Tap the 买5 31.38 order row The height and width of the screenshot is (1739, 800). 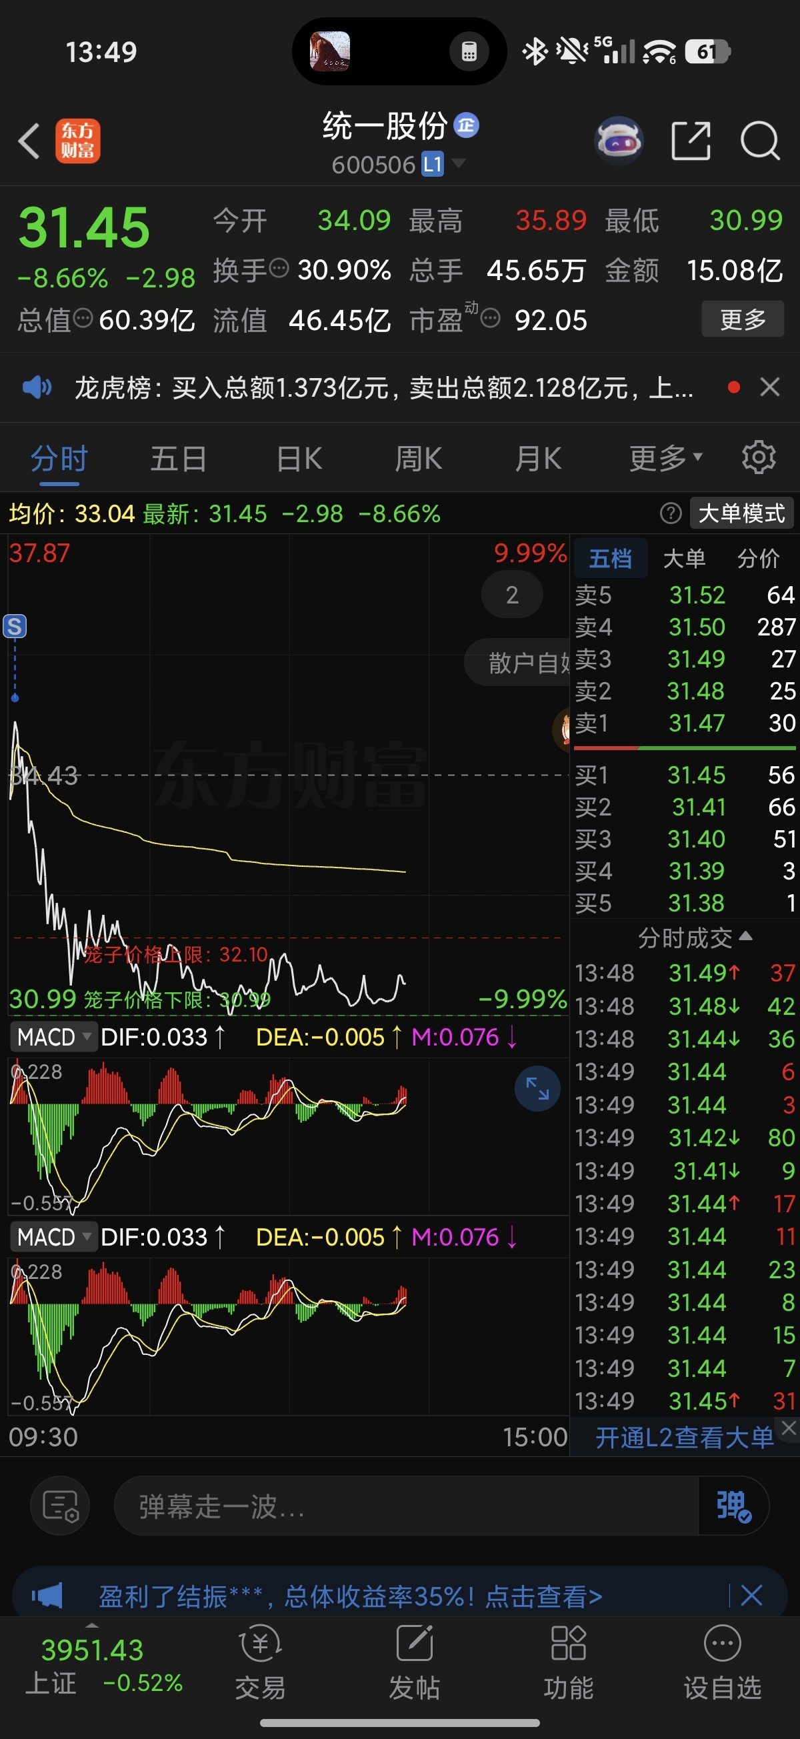[685, 904]
